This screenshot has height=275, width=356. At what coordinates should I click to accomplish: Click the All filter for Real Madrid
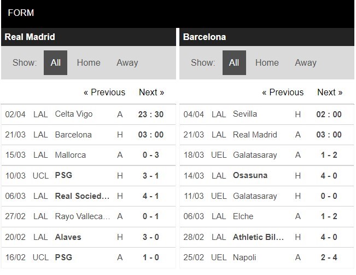[x=55, y=62]
